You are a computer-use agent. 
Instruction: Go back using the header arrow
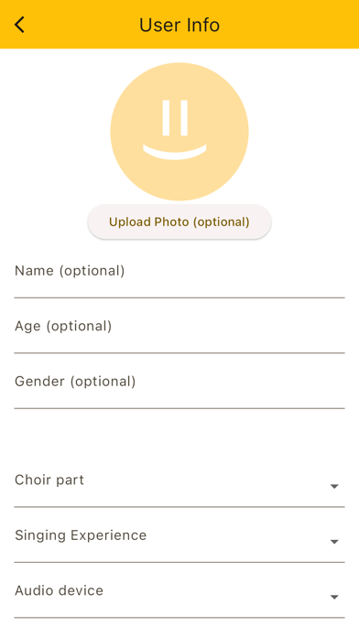pyautogui.click(x=19, y=25)
